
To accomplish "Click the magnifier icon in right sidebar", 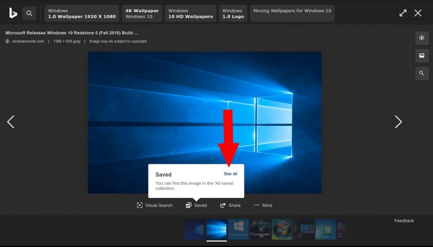I will pos(422,73).
